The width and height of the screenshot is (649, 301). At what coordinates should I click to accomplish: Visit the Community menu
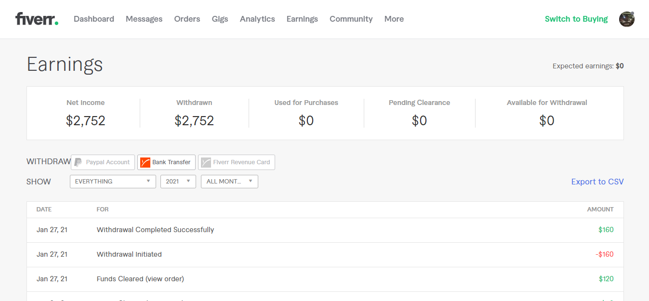351,19
